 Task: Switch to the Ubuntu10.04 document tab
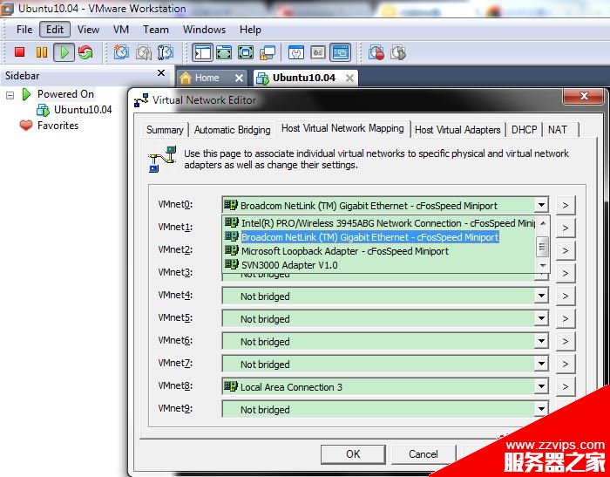[x=304, y=78]
